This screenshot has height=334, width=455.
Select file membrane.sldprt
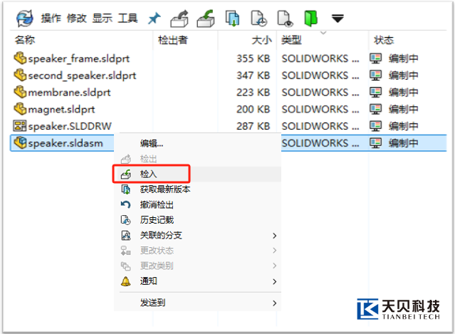pyautogui.click(x=69, y=93)
